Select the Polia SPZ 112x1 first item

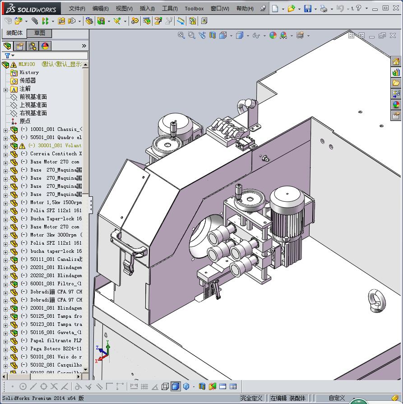[x=51, y=210]
